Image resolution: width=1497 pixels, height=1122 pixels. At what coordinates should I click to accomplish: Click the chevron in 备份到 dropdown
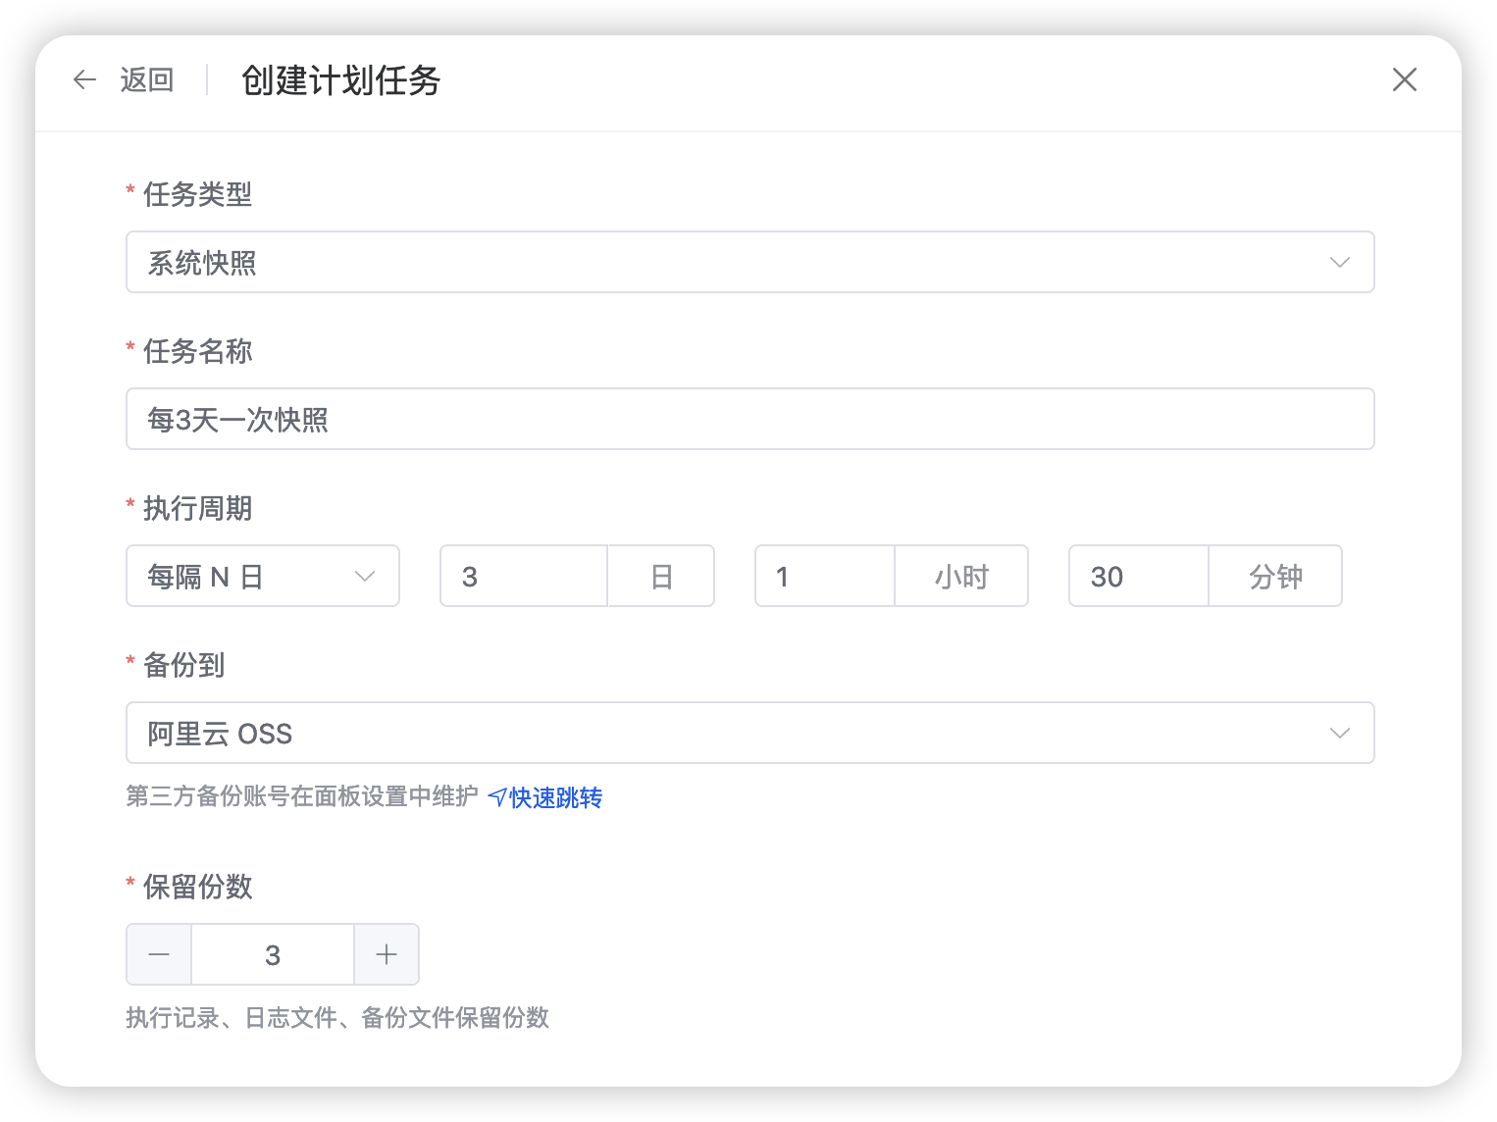coord(1339,734)
